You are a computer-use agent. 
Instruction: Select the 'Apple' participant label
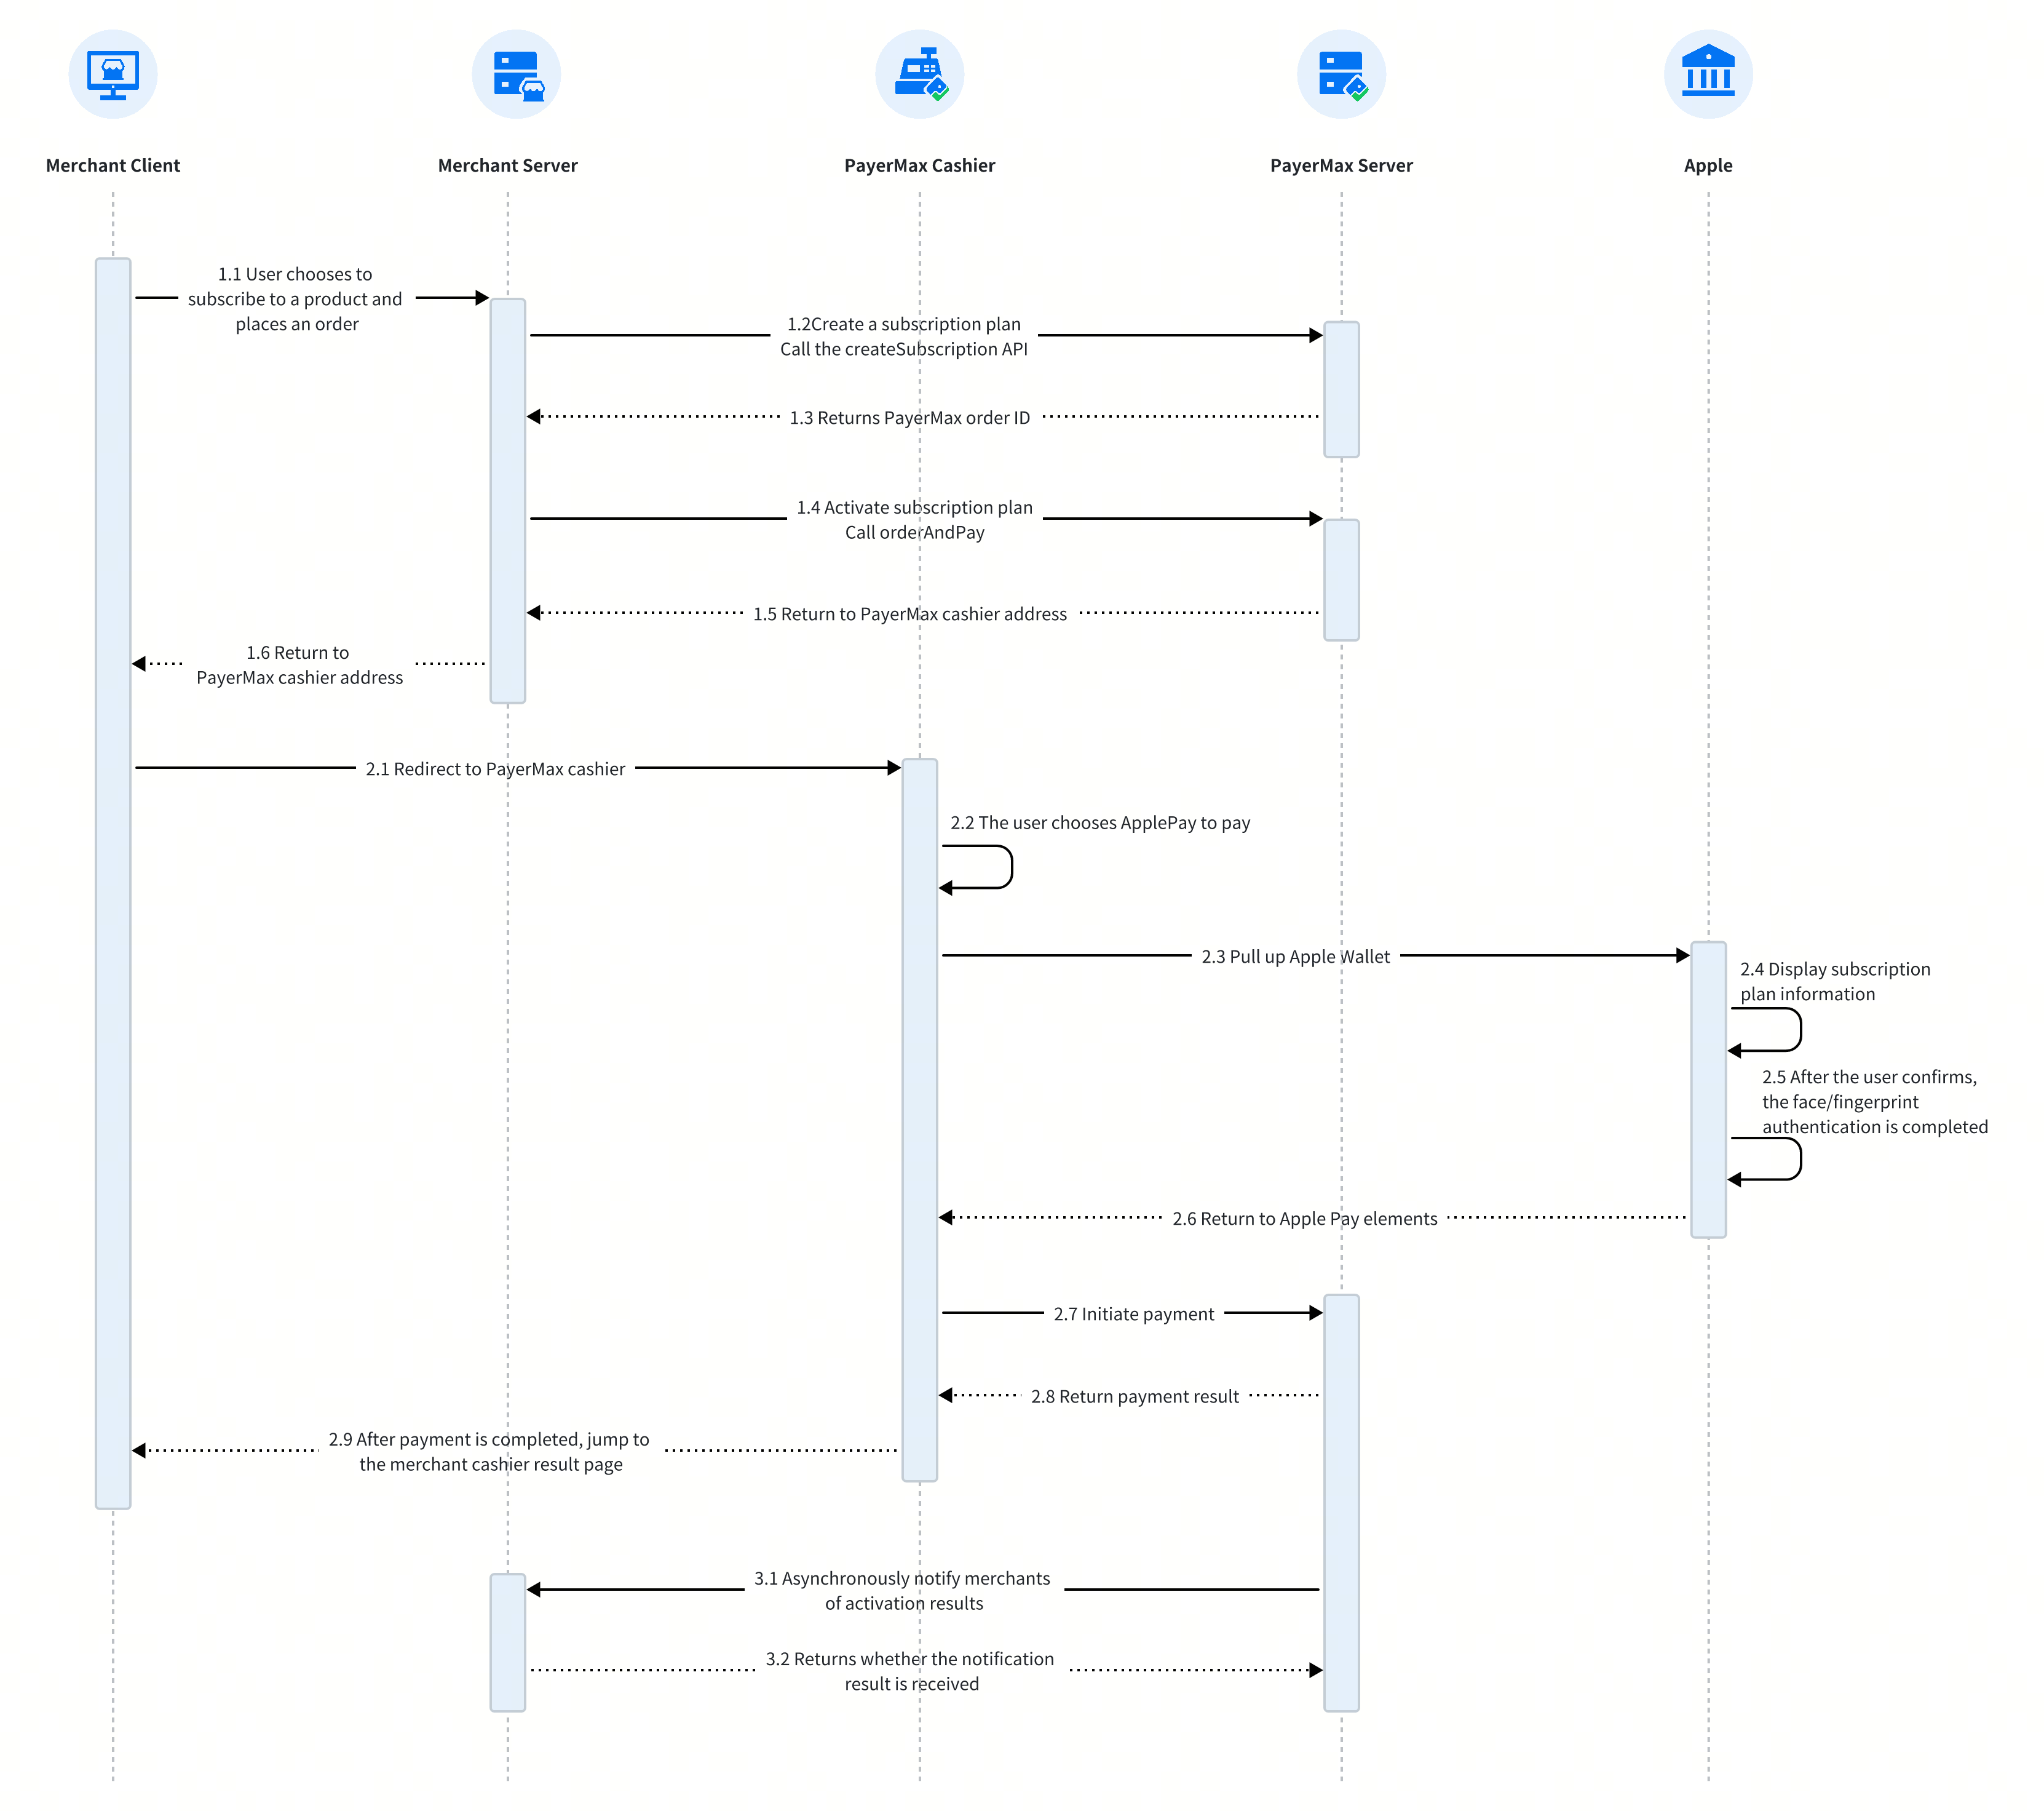click(x=1708, y=165)
